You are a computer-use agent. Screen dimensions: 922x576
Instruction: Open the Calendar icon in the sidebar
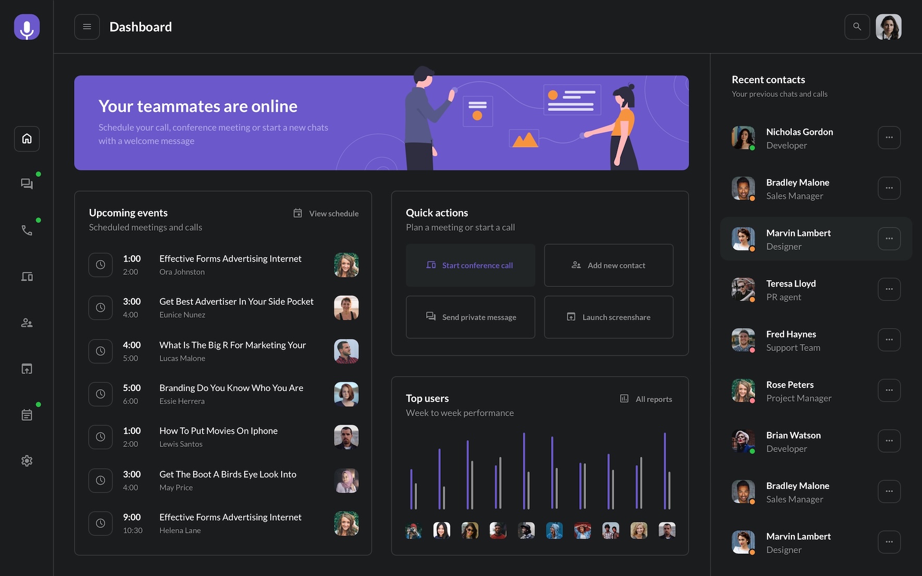click(27, 414)
